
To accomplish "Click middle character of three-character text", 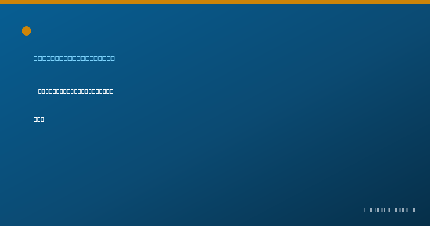I will (39, 119).
